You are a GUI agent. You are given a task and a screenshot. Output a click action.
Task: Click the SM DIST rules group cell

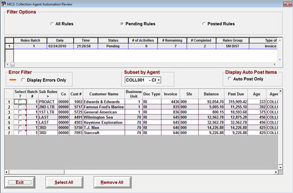[x=233, y=46]
